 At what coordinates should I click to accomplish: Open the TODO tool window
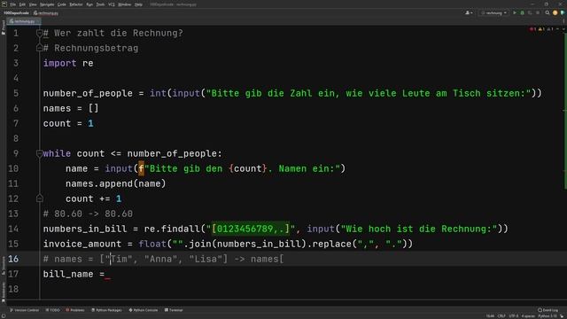click(52, 310)
